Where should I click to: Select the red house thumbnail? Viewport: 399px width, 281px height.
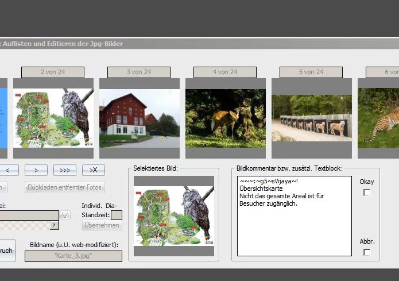pos(140,118)
